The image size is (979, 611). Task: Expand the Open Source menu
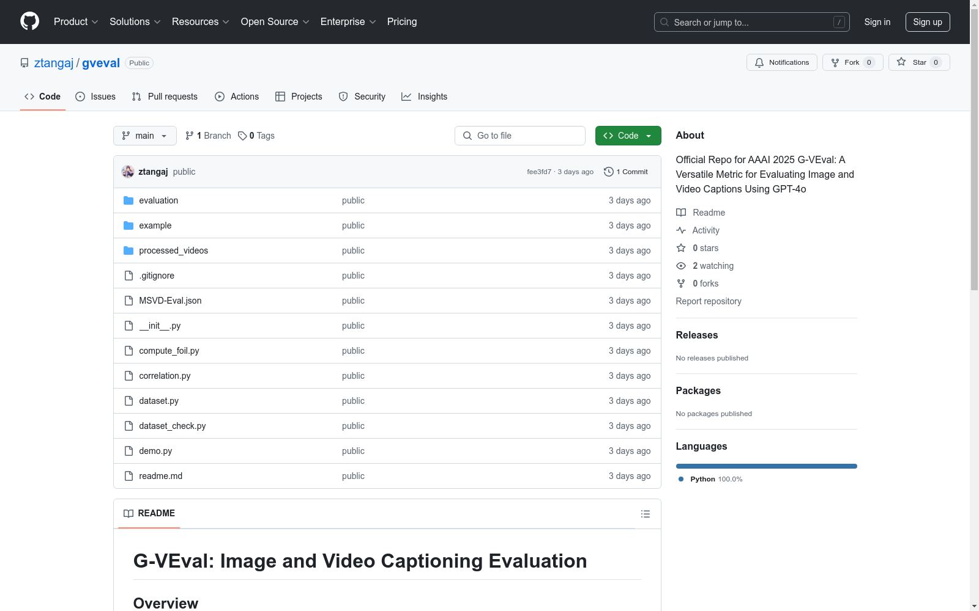click(x=275, y=21)
